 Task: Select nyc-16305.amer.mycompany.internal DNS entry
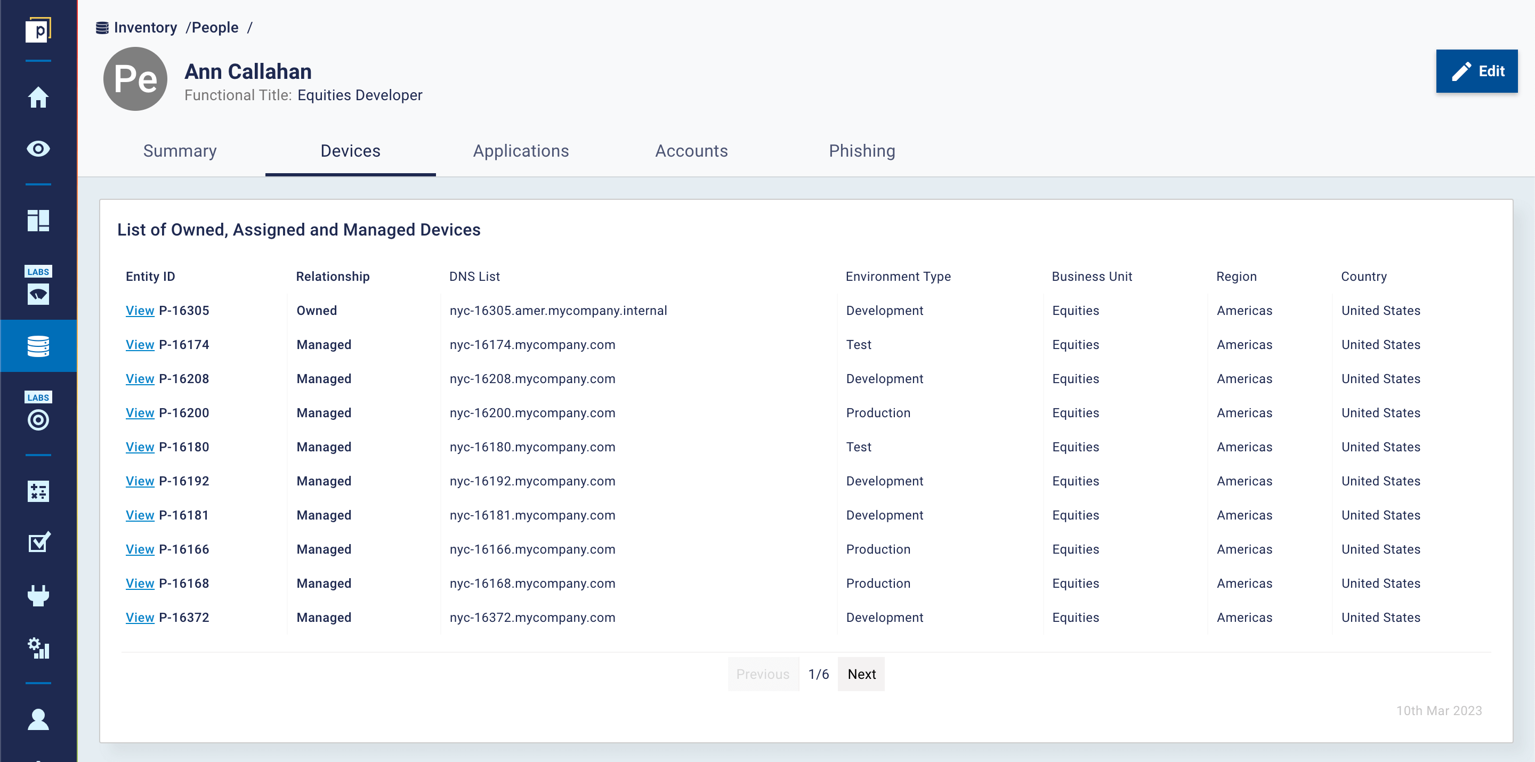[559, 311]
